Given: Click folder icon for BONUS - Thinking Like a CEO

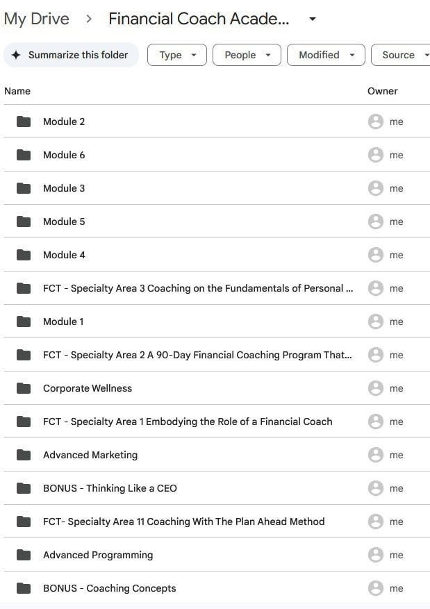Looking at the screenshot, I should click(x=24, y=488).
